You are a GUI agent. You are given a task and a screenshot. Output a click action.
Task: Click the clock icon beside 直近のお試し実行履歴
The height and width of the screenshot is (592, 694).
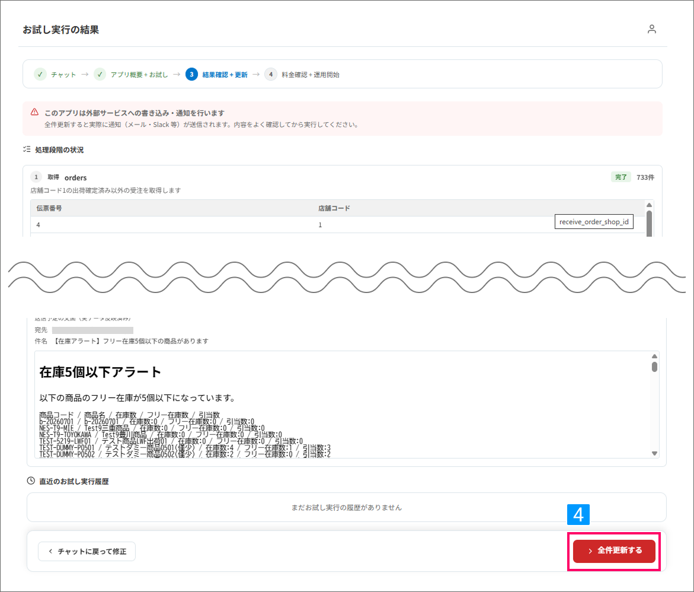[x=31, y=481]
